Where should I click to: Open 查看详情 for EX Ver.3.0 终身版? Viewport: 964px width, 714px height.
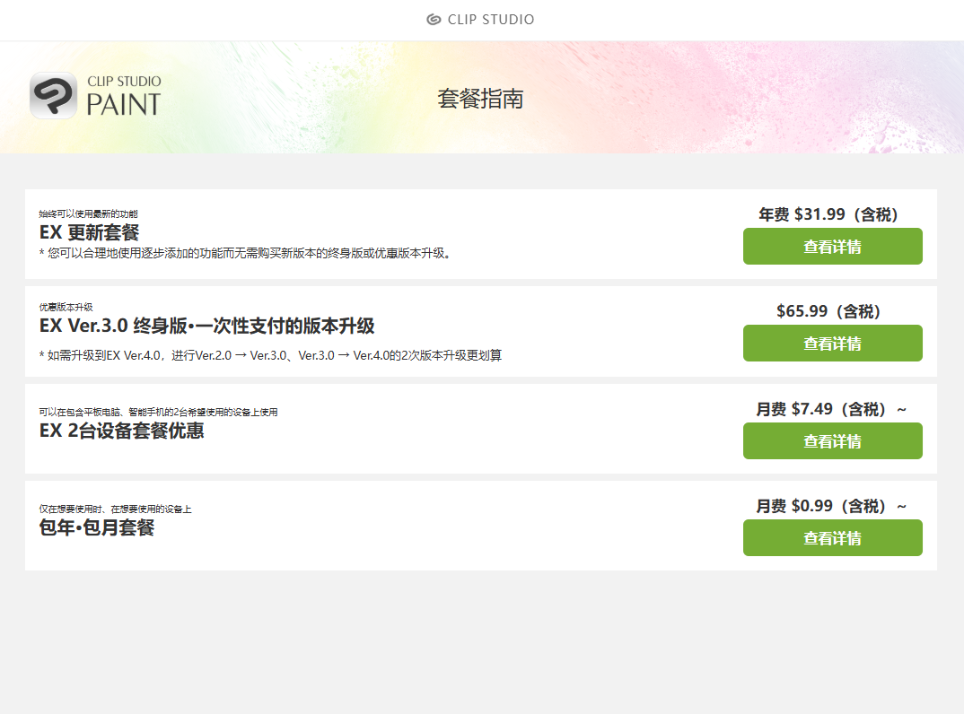tap(832, 344)
